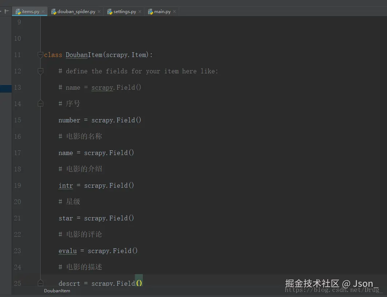
Task: Click the fold end marker on line 25
Action: [40, 283]
